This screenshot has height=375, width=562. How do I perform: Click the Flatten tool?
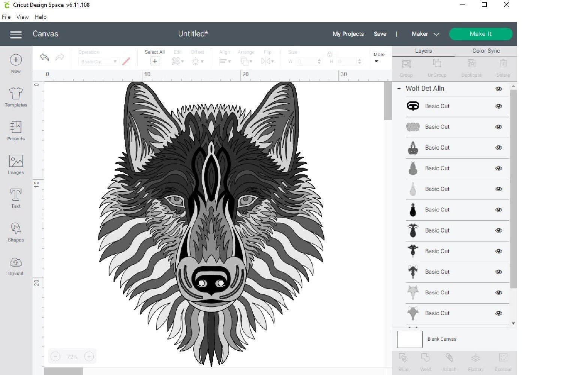(x=475, y=361)
